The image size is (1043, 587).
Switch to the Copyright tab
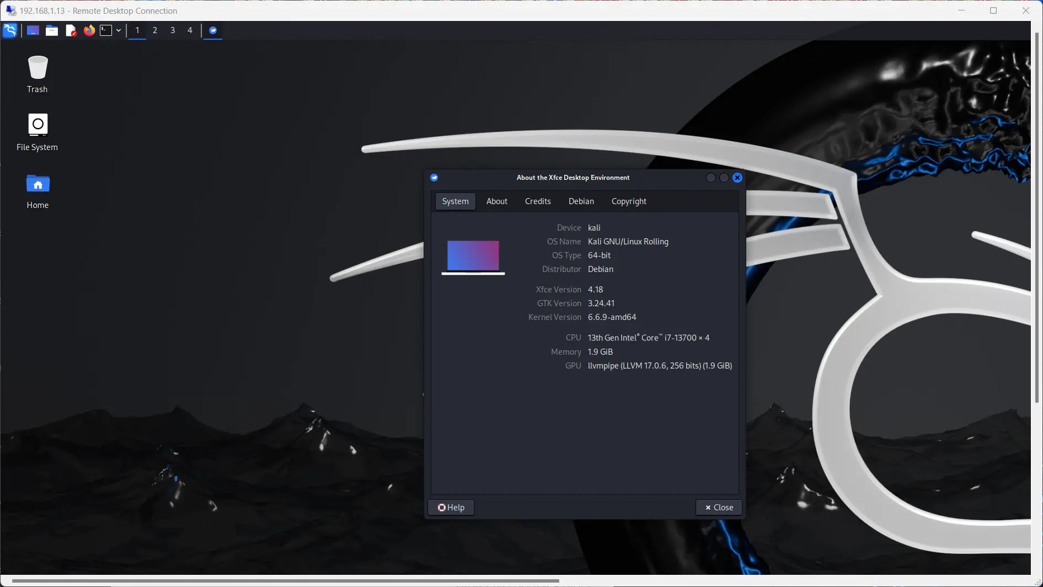point(629,201)
